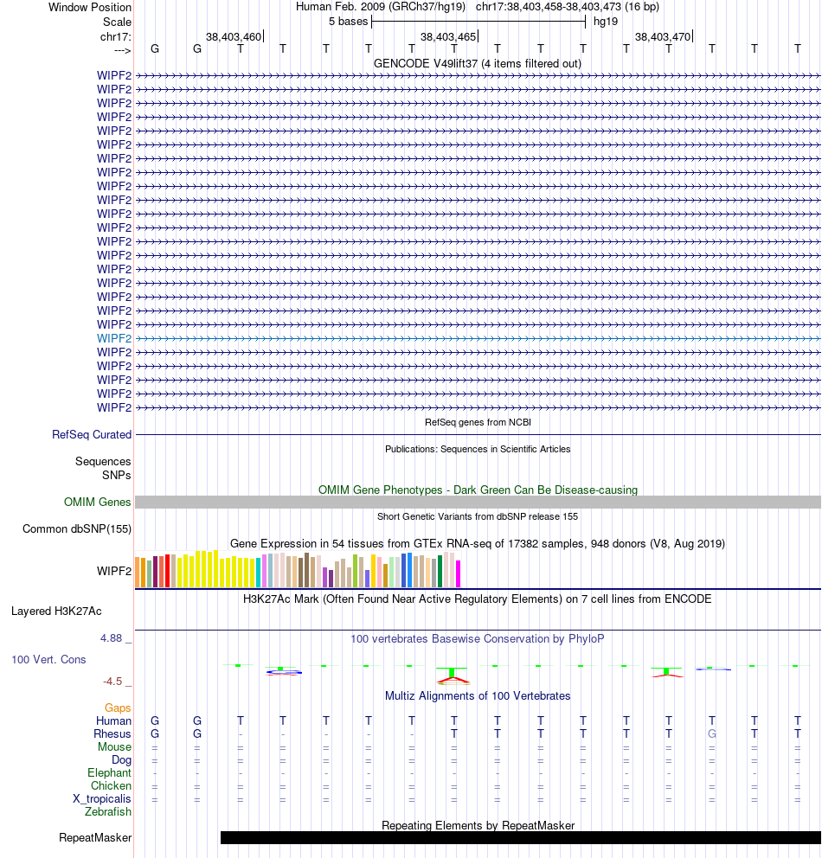This screenshot has width=822, height=858.
Task: Click the gray OMIM Genes bar
Action: click(x=478, y=502)
